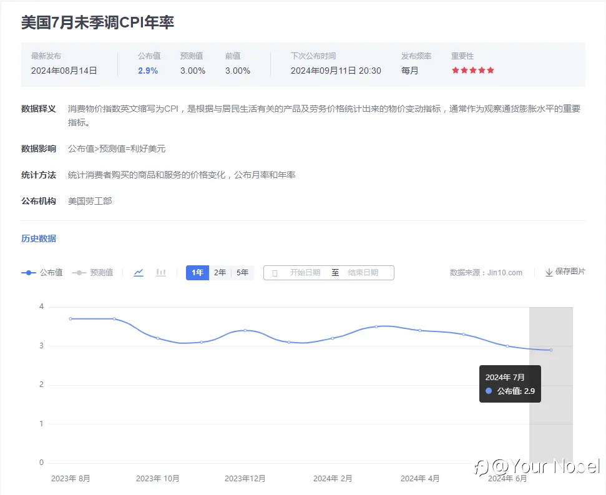Click the 2024年 7月 data point on chart
Screen dimensions: 606x495
[x=550, y=350]
